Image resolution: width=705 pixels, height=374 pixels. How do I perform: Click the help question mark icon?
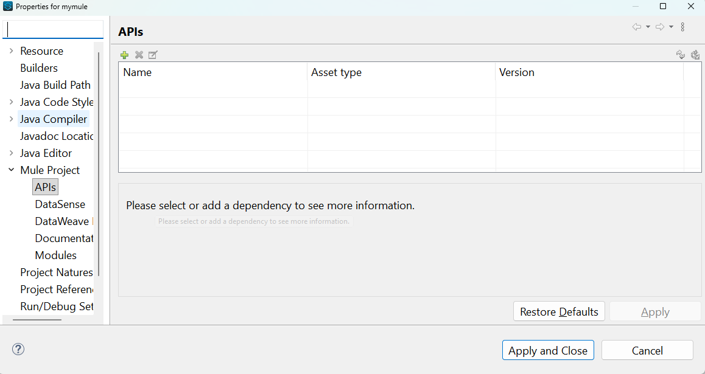(x=18, y=349)
